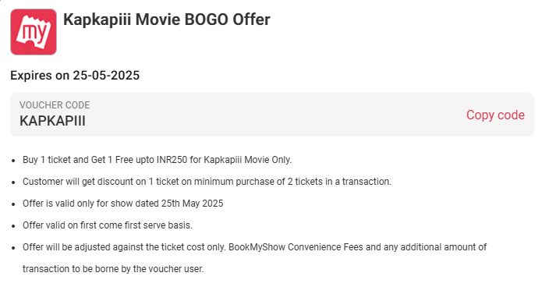Viewport: 542px width, 294px height.
Task: Click the Buy 1 ticket Get 1 Free term
Action: coord(158,160)
